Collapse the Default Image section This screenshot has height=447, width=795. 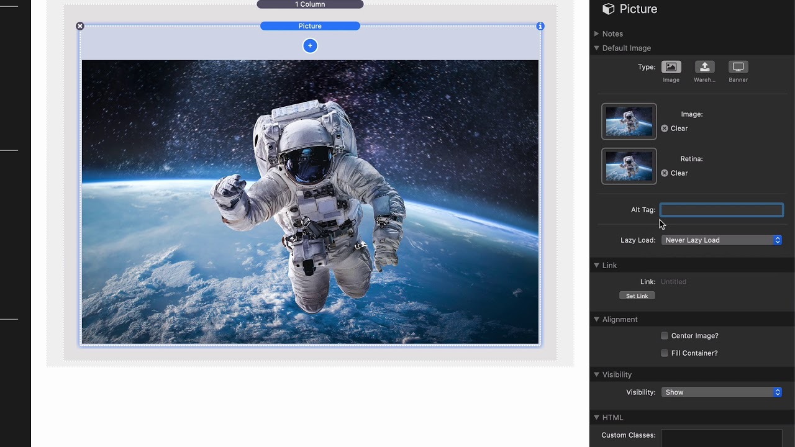pos(596,48)
